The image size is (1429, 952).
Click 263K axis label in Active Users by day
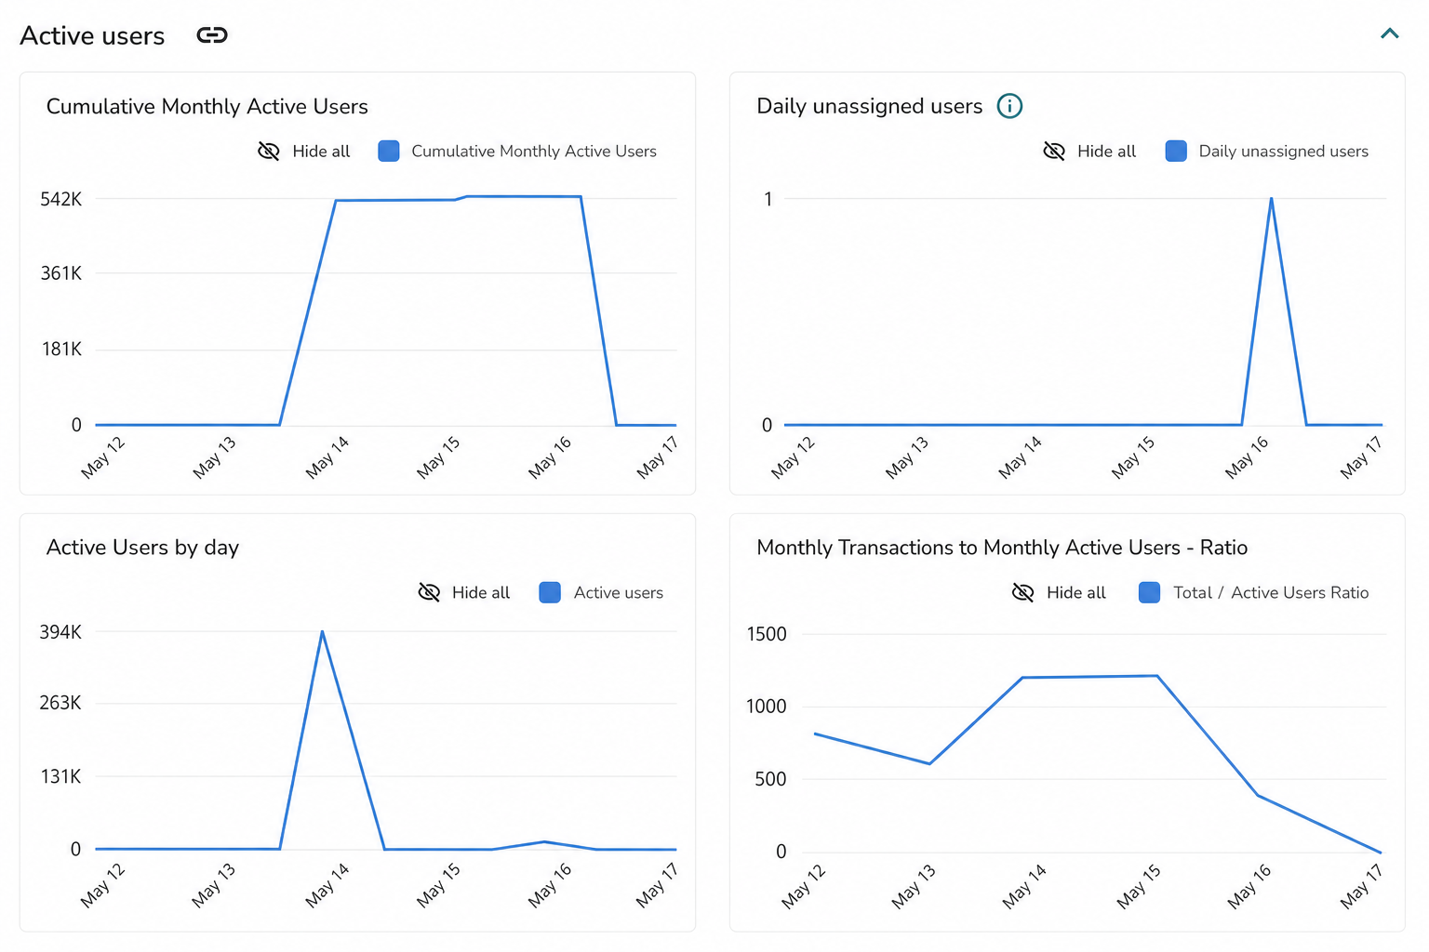click(60, 703)
